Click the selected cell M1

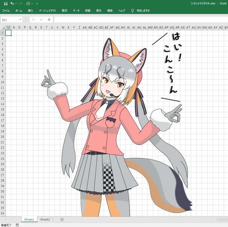click(9, 33)
